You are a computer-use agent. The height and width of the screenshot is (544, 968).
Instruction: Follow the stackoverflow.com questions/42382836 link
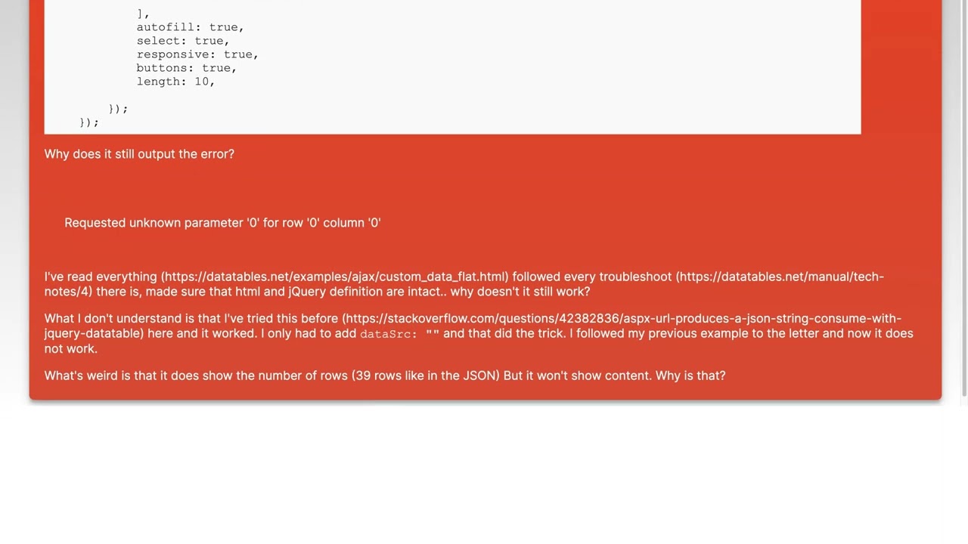click(622, 319)
